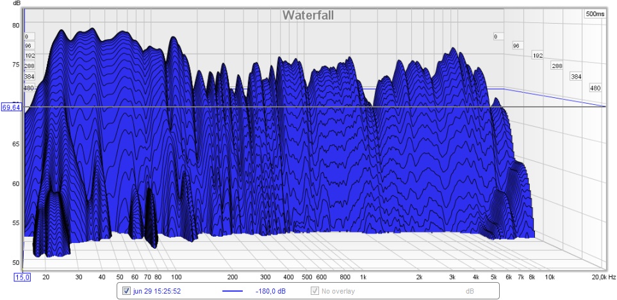
Task: Click the dB unit at legend right
Action: pyautogui.click(x=468, y=291)
